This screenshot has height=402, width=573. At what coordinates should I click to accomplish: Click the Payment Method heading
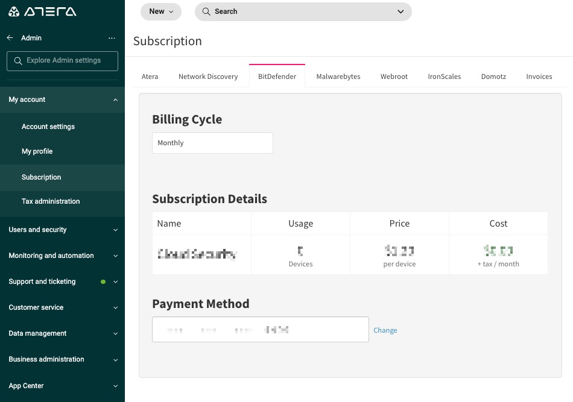point(201,304)
